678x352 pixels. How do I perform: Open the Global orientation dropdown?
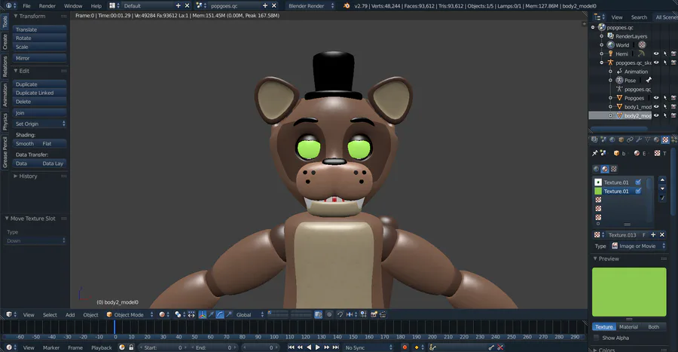[x=249, y=315]
